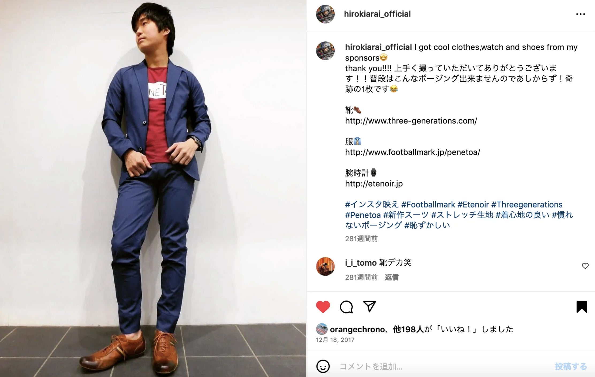Open the three-dot more options menu

[581, 14]
